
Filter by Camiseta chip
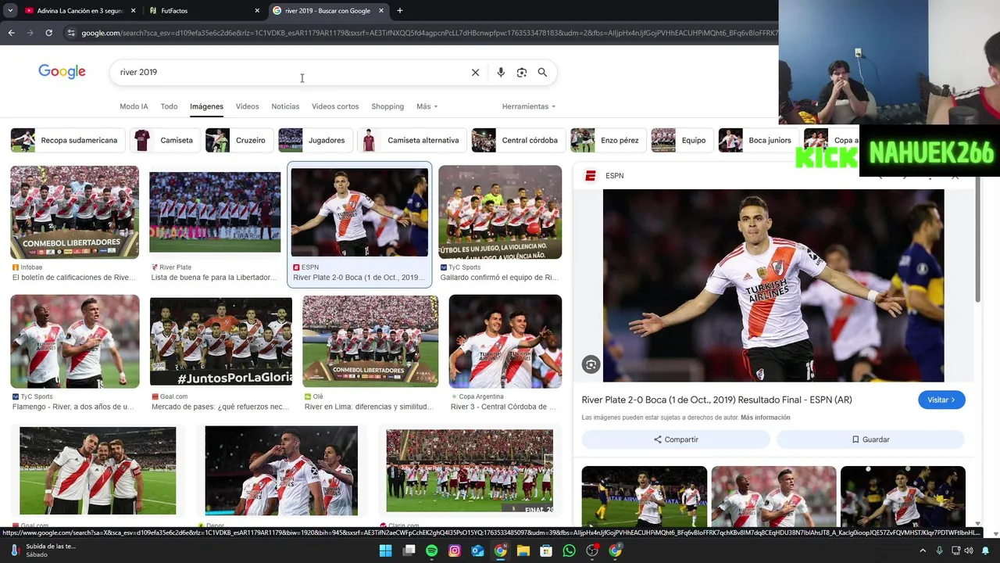(x=165, y=141)
